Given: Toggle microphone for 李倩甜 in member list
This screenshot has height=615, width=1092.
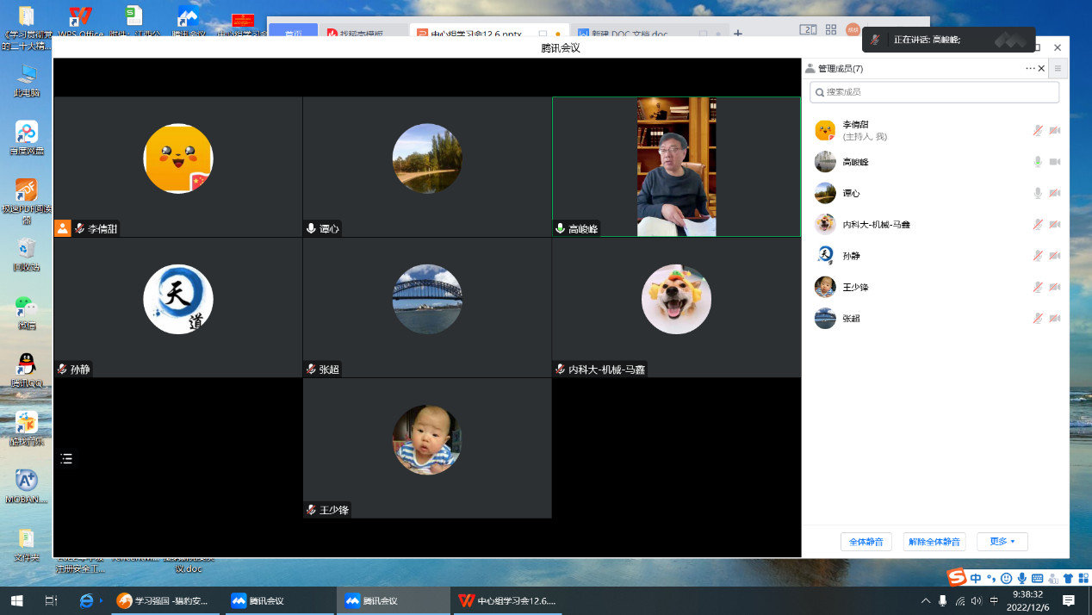Looking at the screenshot, I should (1038, 131).
